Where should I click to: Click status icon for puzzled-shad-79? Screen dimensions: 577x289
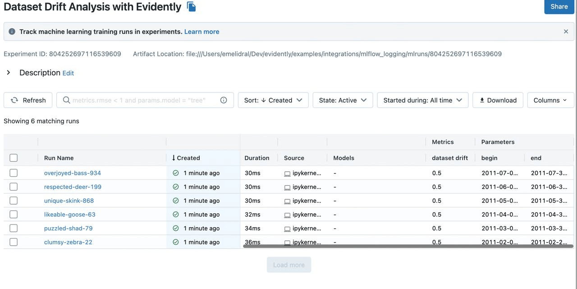coord(176,228)
